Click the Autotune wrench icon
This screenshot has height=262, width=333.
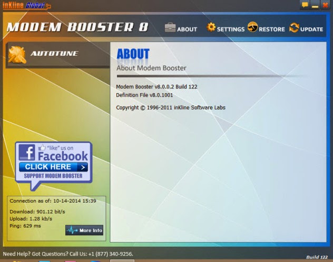[17, 55]
